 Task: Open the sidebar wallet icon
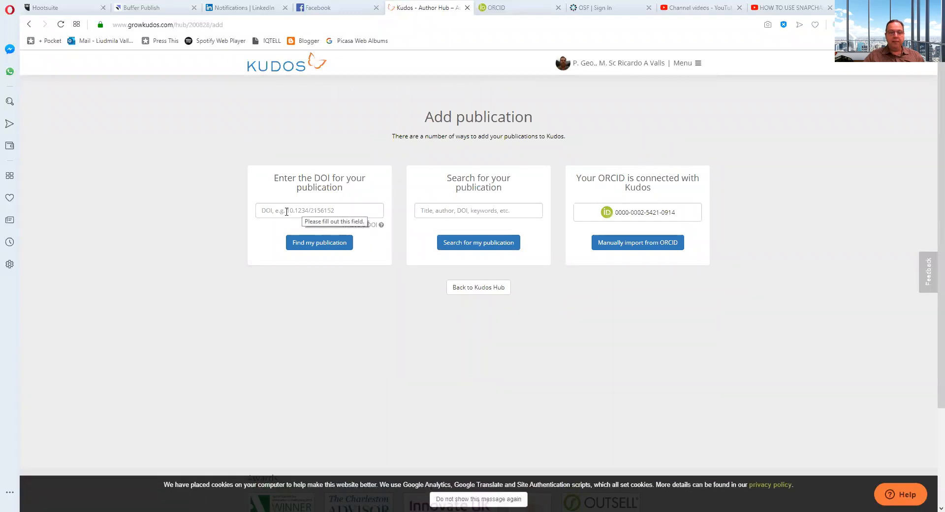[10, 146]
